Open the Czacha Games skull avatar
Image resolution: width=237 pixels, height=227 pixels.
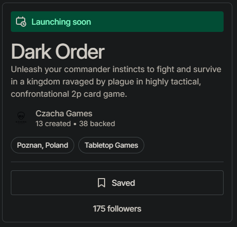click(21, 118)
